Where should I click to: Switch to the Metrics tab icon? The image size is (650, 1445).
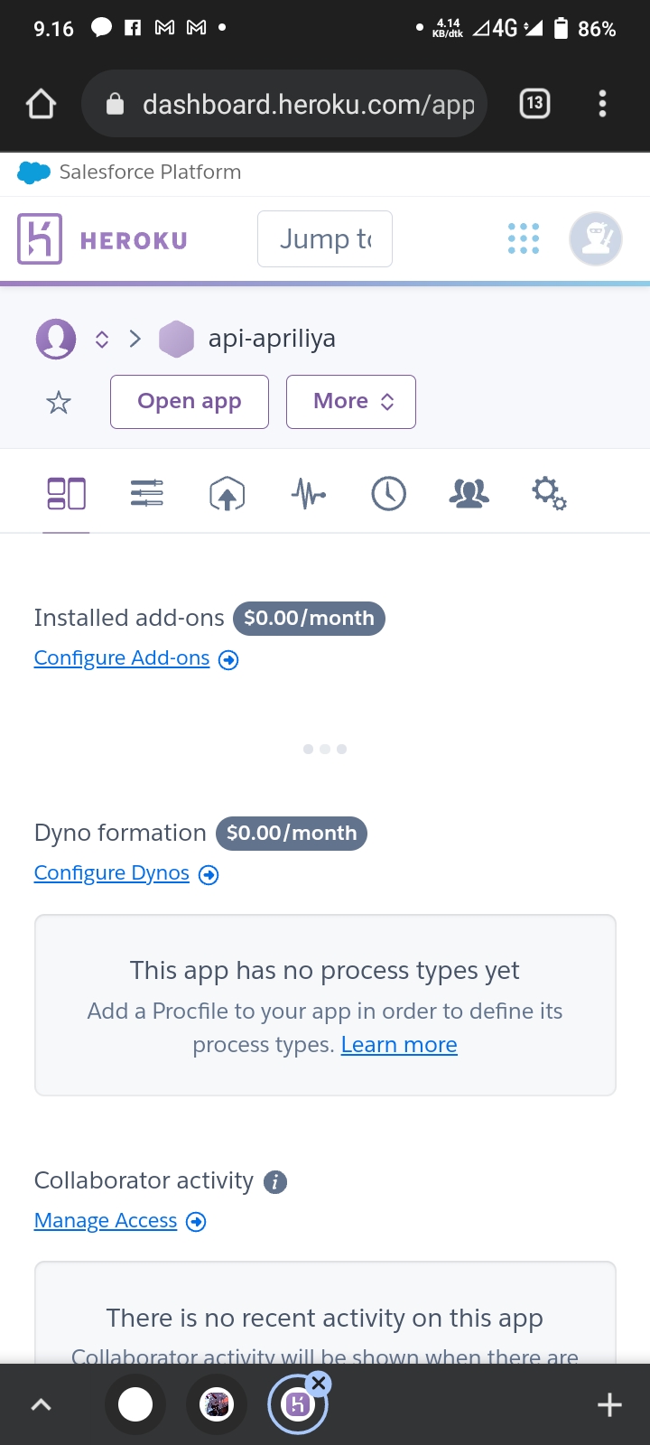coord(309,494)
